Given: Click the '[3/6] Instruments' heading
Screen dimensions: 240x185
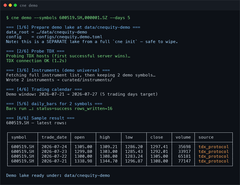Looking at the screenshot, I should [58, 70].
